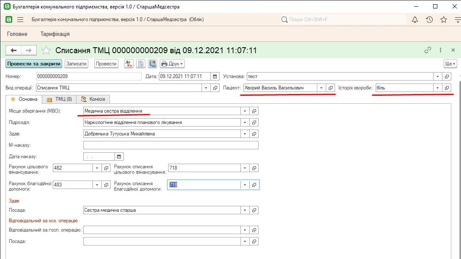The image size is (461, 259).
Task: Switch to the Комісія tab
Action: point(93,99)
